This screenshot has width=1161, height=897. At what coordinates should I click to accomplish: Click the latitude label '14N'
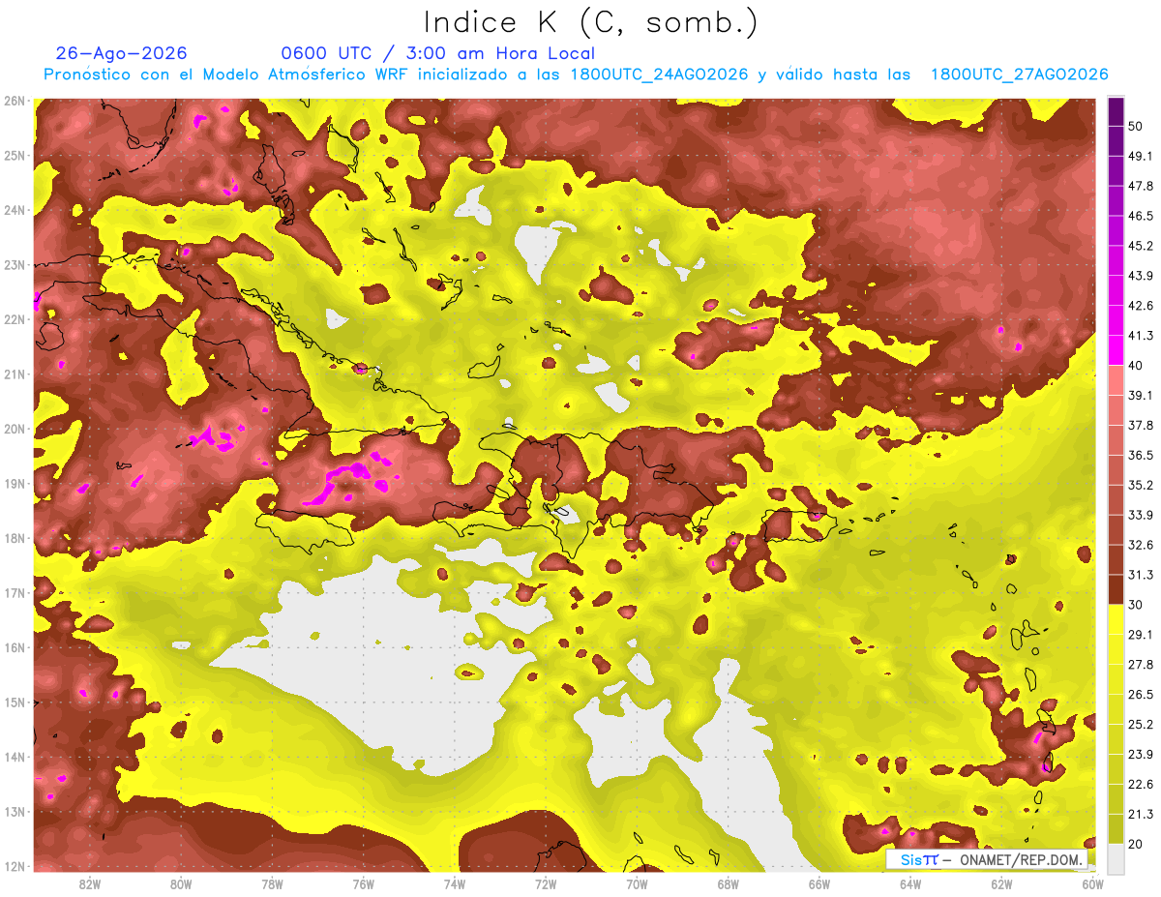[x=14, y=757]
